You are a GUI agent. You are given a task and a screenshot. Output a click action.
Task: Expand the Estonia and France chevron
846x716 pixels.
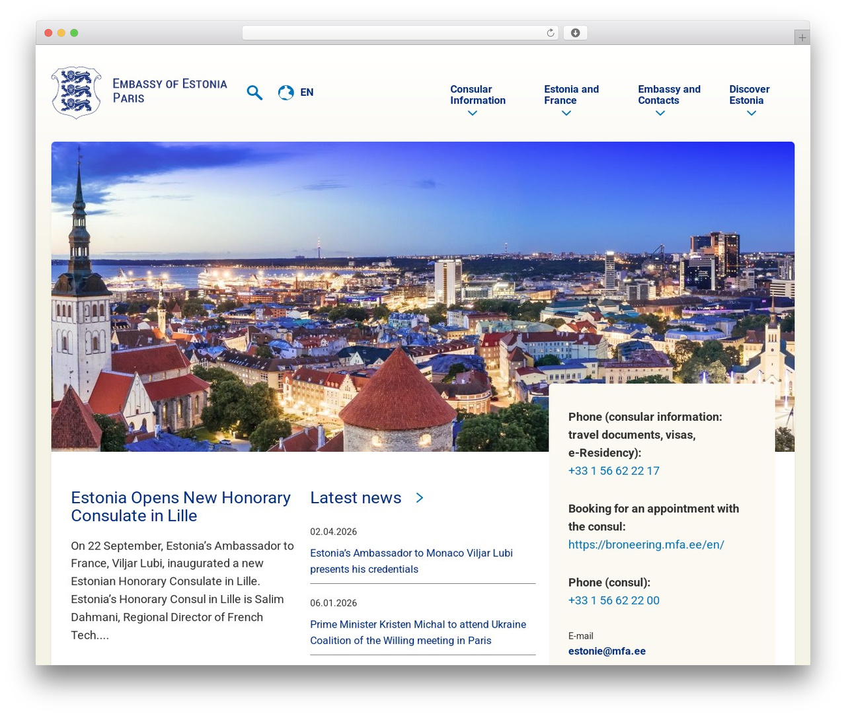566,113
